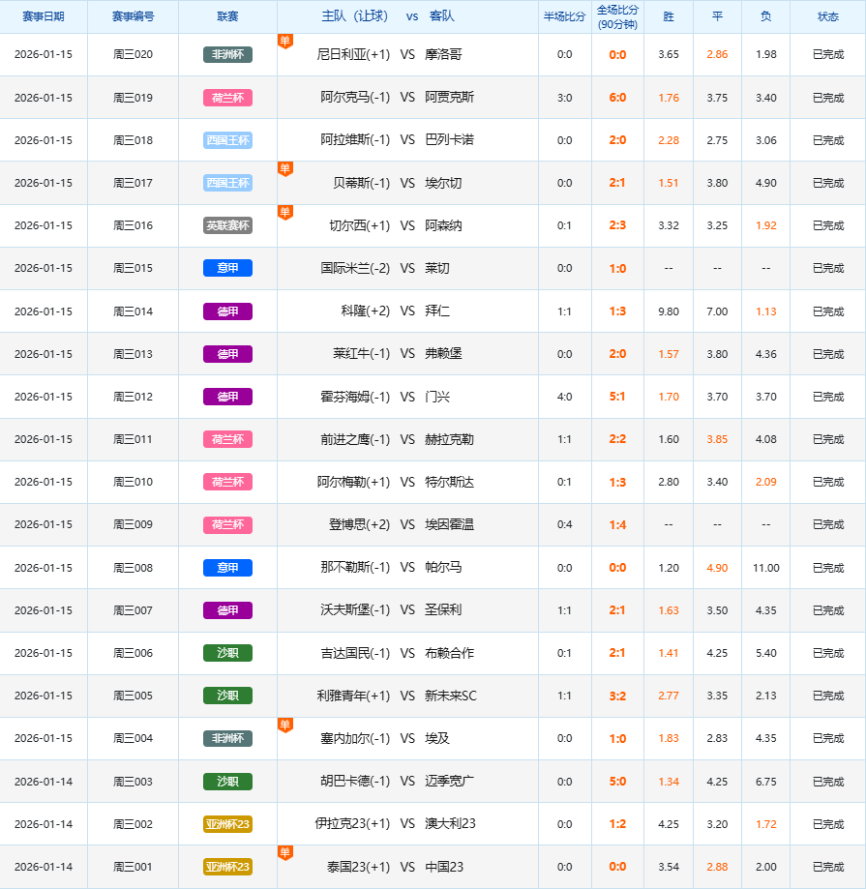This screenshot has width=866, height=889.
Task: Click match number 周三012
Action: point(133,397)
